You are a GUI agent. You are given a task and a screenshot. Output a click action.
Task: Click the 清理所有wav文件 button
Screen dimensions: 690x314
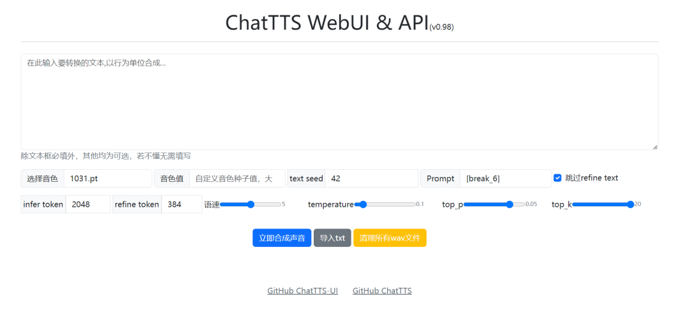click(390, 238)
